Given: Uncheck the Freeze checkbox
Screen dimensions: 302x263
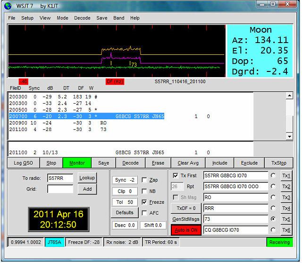Looking at the screenshot, I should click(144, 202).
